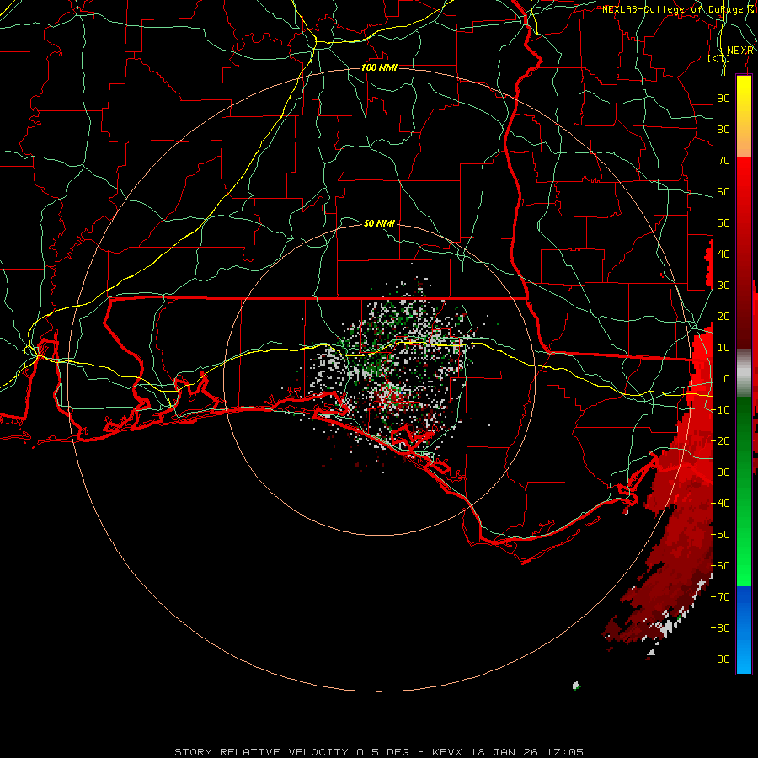Click the KT units label above color bar
Image resolution: width=758 pixels, height=758 pixels.
pyautogui.click(x=719, y=59)
